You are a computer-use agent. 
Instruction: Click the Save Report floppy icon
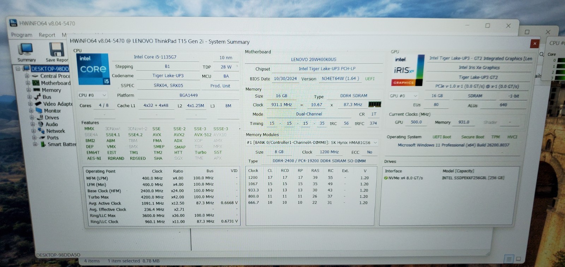(56, 53)
